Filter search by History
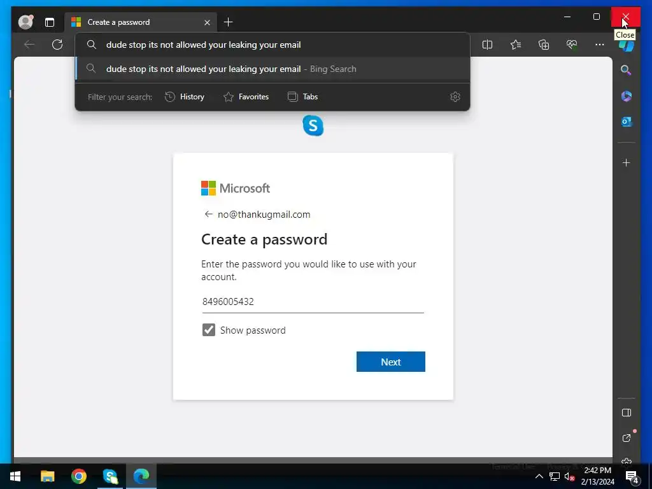 click(x=185, y=97)
